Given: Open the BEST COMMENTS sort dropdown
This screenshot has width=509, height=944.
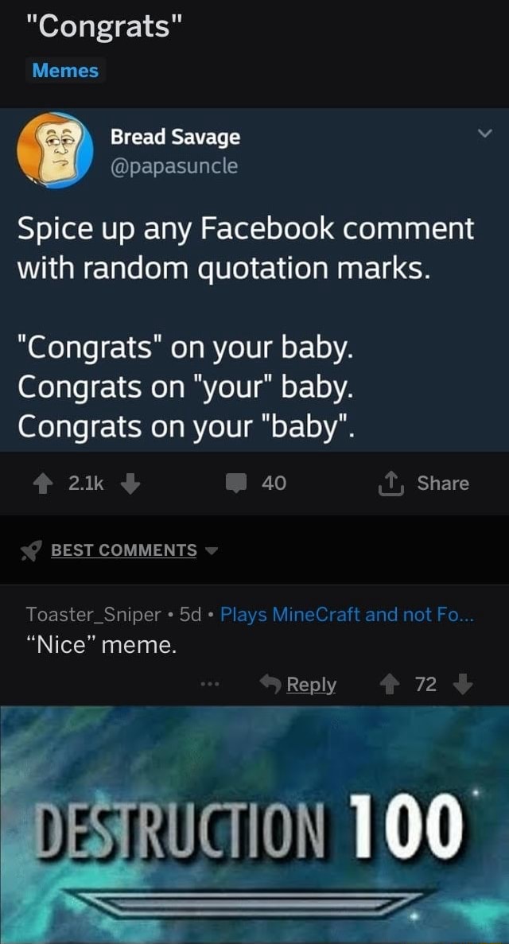Looking at the screenshot, I should coord(123,550).
